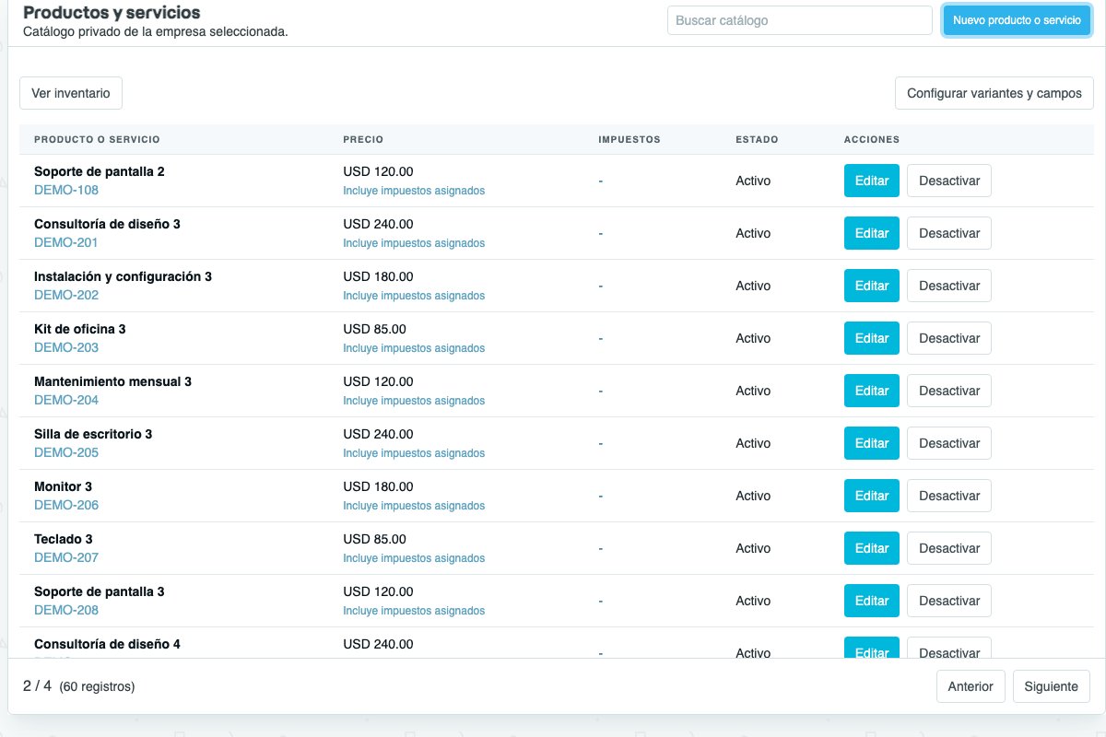1106x737 pixels.
Task: Open the Ver inventario view
Action: click(x=71, y=93)
